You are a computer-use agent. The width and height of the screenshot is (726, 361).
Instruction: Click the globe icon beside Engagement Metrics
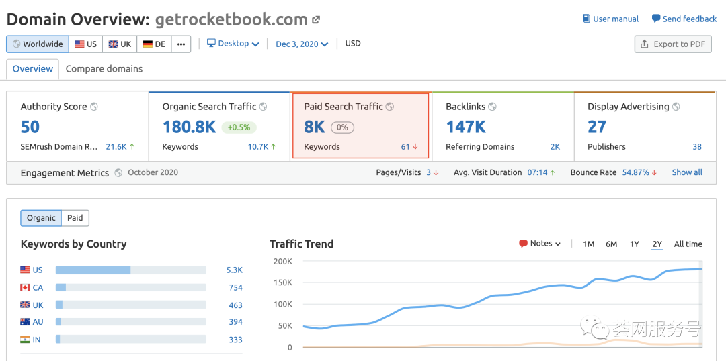(x=118, y=173)
